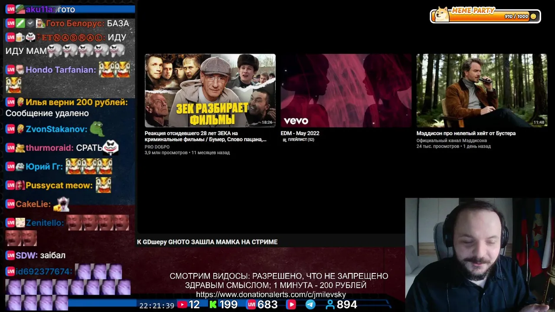Click the Telegram icon in bottom bar
This screenshot has width=555, height=312.
click(310, 305)
